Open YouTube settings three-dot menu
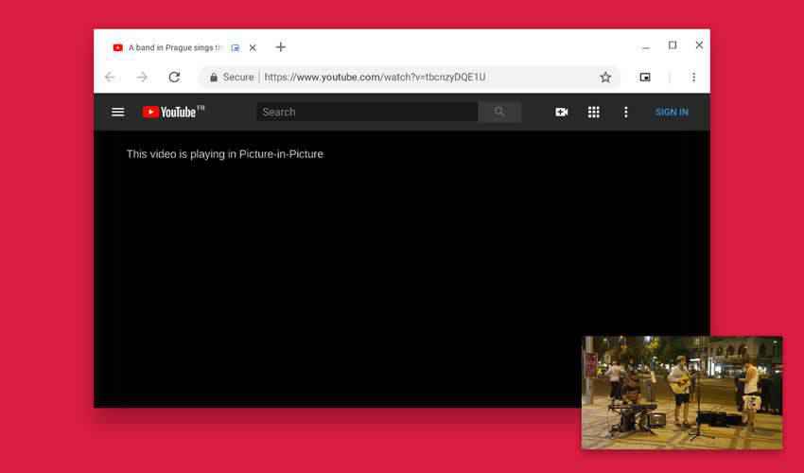Screen dimensions: 804x473 pos(625,112)
